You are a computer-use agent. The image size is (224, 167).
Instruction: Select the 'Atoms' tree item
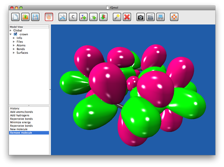tap(21, 45)
